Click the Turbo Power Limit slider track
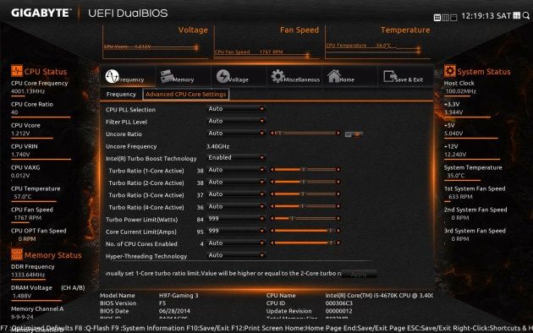This screenshot has width=533, height=333. tap(305, 218)
